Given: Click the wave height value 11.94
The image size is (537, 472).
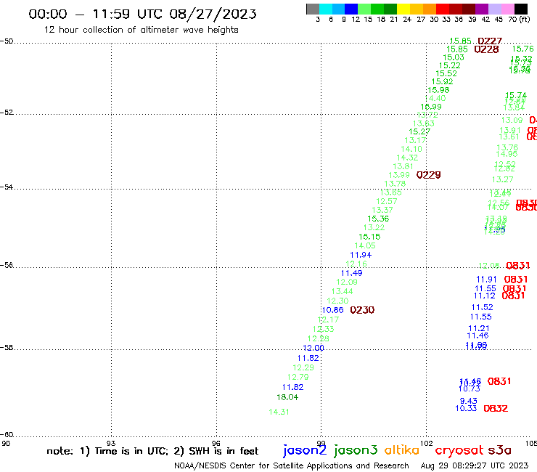Looking at the screenshot, I should [361, 255].
